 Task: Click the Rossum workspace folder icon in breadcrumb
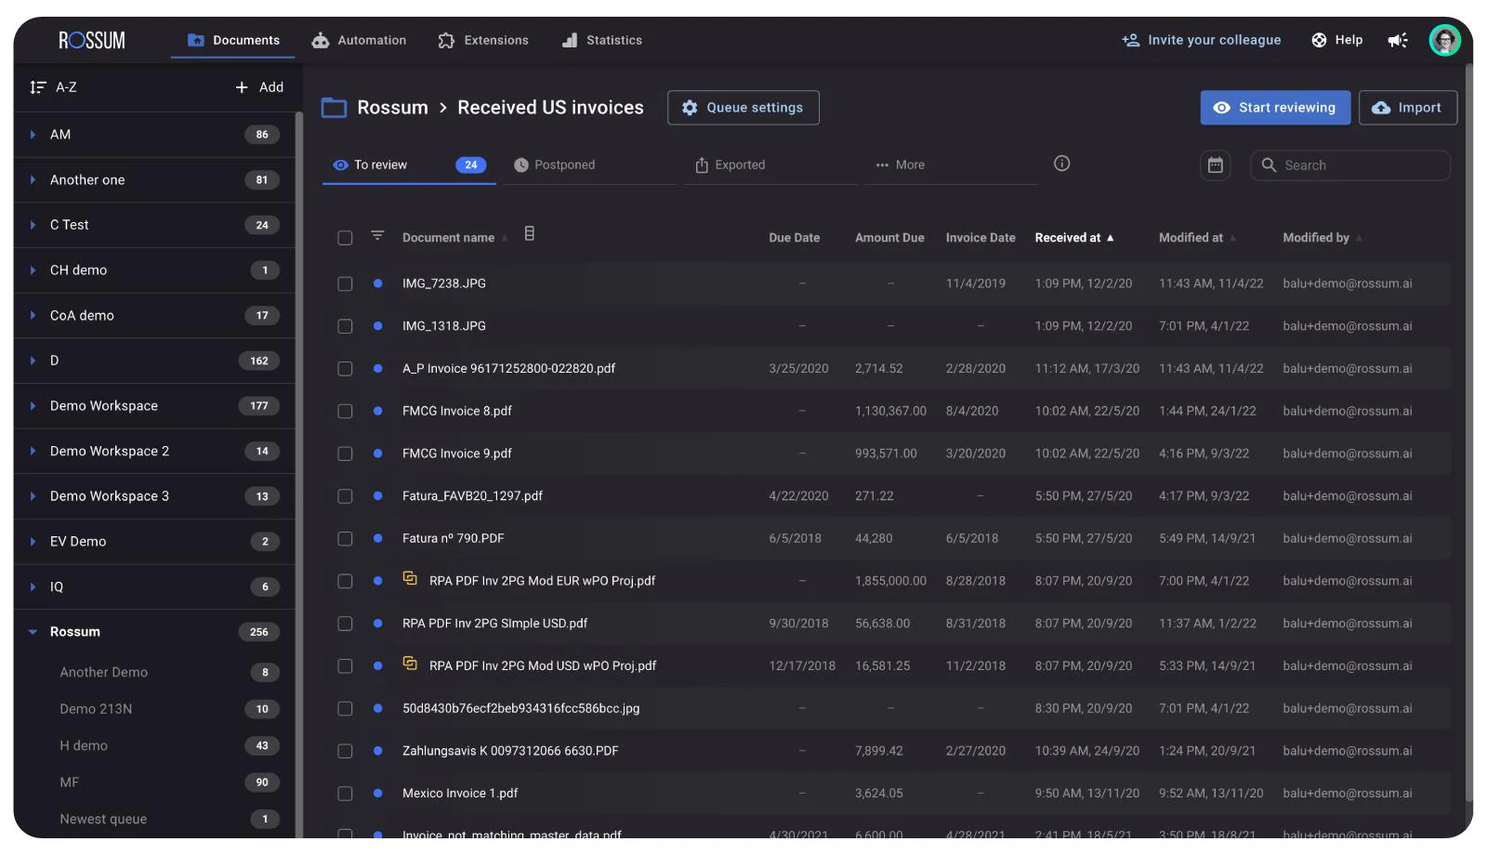[x=334, y=108]
